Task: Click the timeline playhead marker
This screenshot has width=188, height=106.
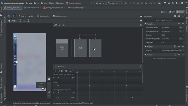Action: point(77,72)
